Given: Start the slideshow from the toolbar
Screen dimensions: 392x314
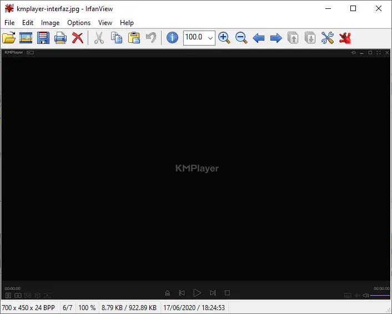Looking at the screenshot, I should pos(26,38).
